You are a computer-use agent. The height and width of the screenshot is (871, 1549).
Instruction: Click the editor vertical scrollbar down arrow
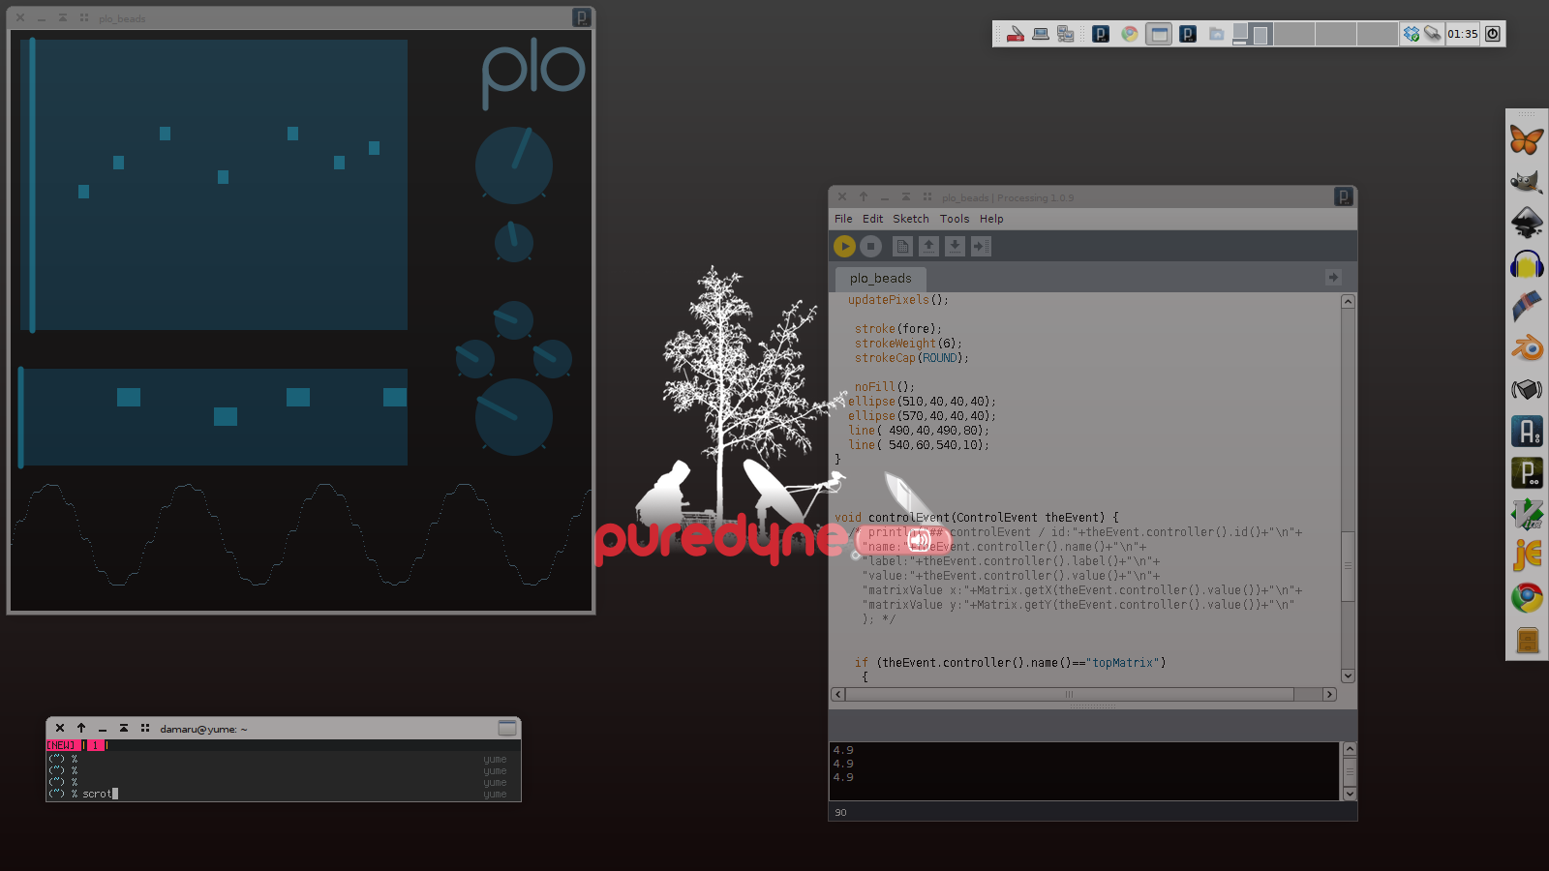click(x=1348, y=676)
